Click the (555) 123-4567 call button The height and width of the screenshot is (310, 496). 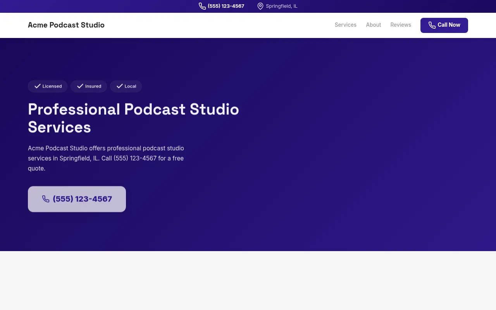tap(77, 199)
